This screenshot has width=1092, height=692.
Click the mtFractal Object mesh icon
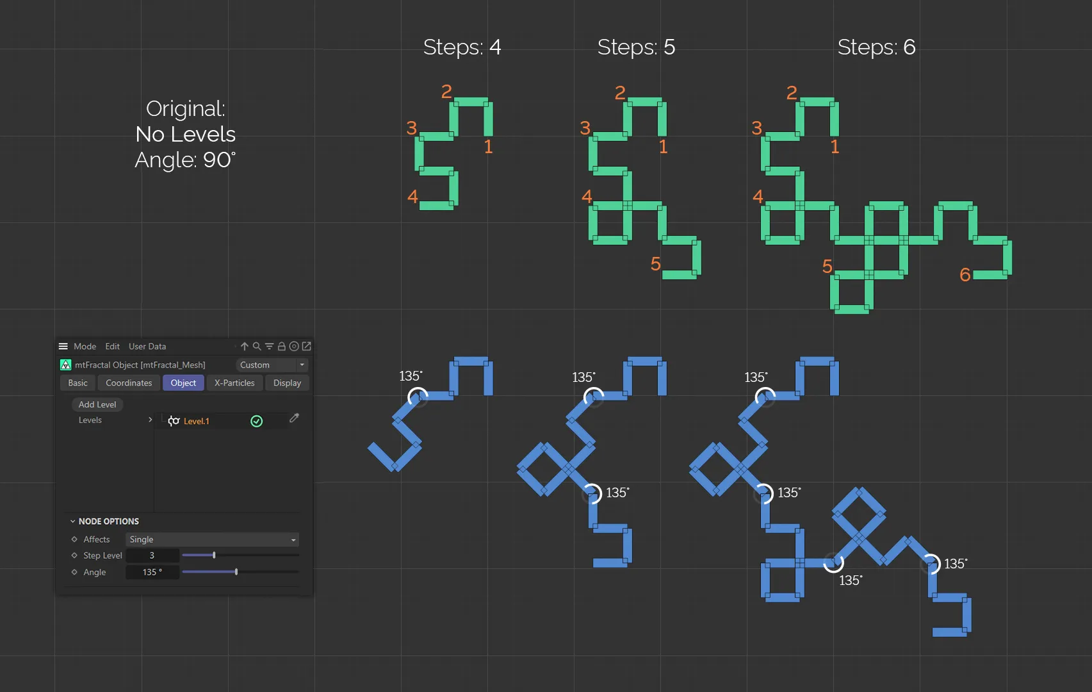[x=65, y=365]
